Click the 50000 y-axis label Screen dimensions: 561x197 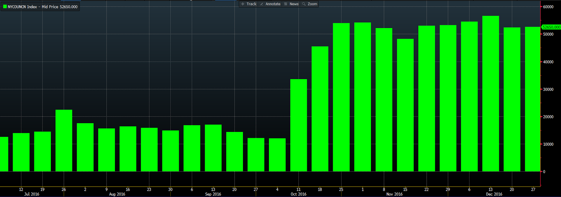[x=548, y=34]
